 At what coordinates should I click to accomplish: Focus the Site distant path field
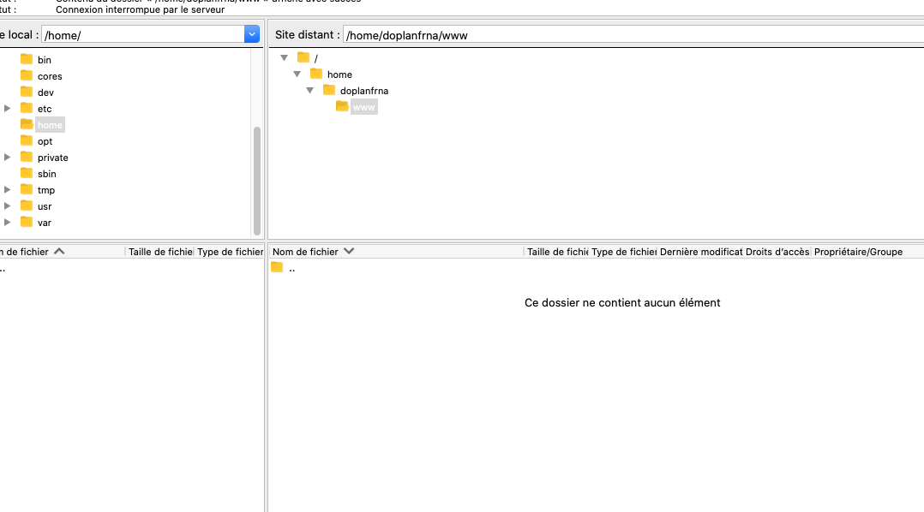click(x=633, y=35)
